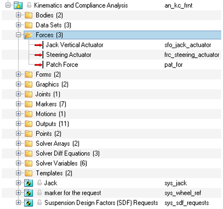Expand the Bodies folder
The width and height of the screenshot is (223, 209).
click(18, 15)
